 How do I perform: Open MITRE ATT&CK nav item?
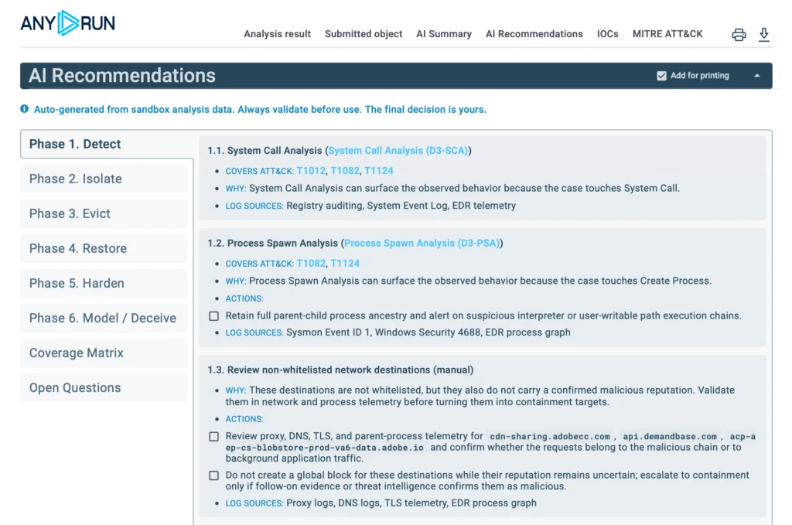tap(667, 34)
